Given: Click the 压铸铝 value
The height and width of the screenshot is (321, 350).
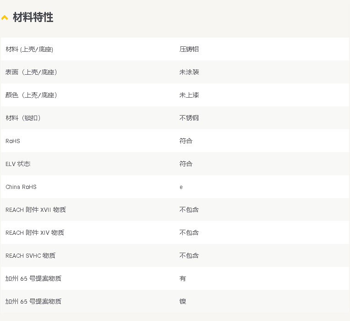Looking at the screenshot, I should click(189, 49).
